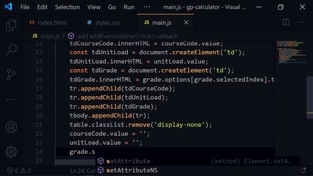Screen dimensions: 313x176
Task: Show additional views ellipsis in activity bar
Action: pos(11,99)
